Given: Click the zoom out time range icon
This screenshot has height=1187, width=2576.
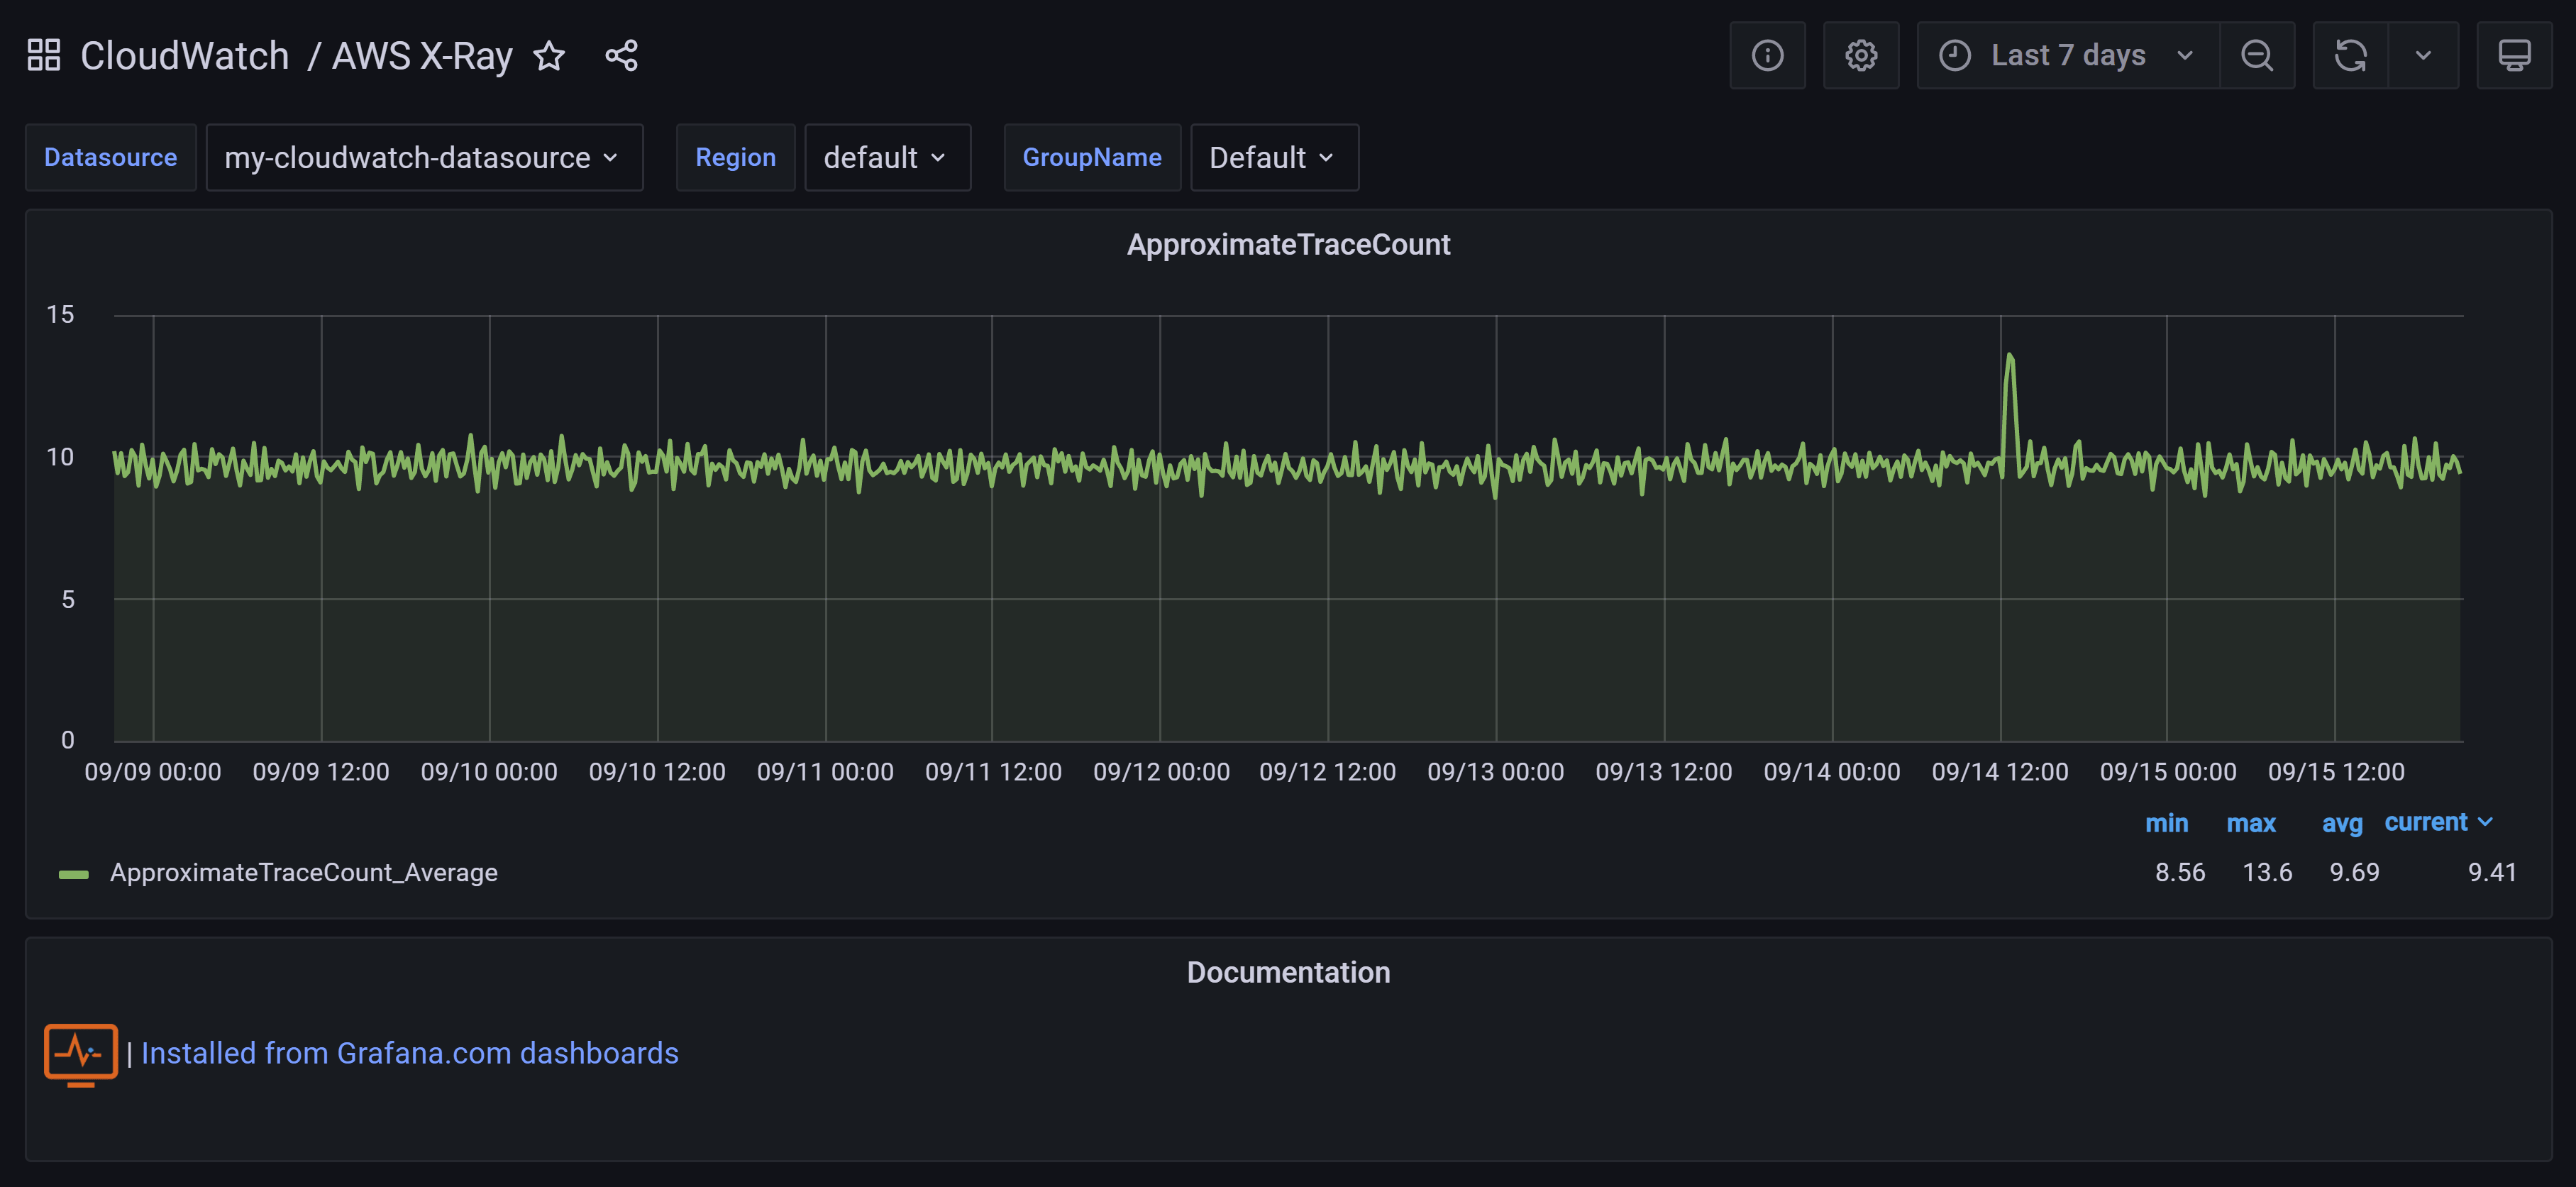Looking at the screenshot, I should pyautogui.click(x=2257, y=55).
